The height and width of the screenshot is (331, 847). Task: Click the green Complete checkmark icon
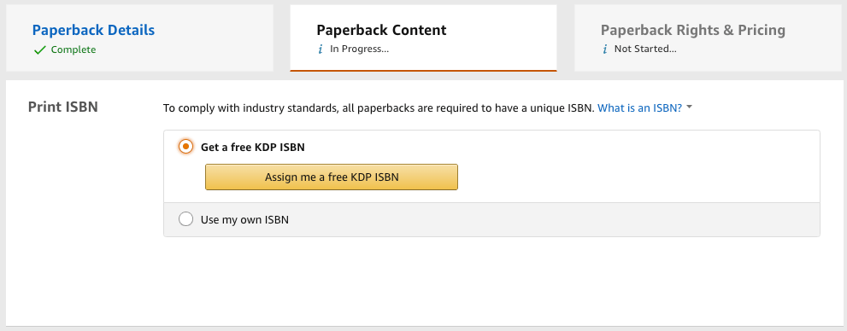[x=39, y=50]
